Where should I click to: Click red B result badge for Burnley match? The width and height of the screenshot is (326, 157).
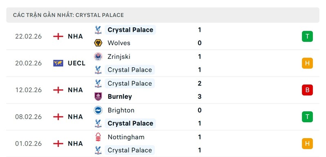click(307, 90)
